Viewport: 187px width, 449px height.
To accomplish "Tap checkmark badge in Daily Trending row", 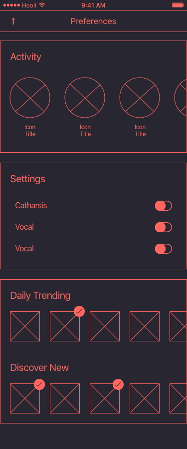I will point(79,311).
